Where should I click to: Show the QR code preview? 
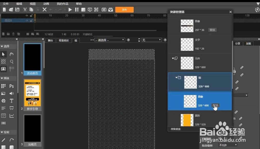point(96,10)
